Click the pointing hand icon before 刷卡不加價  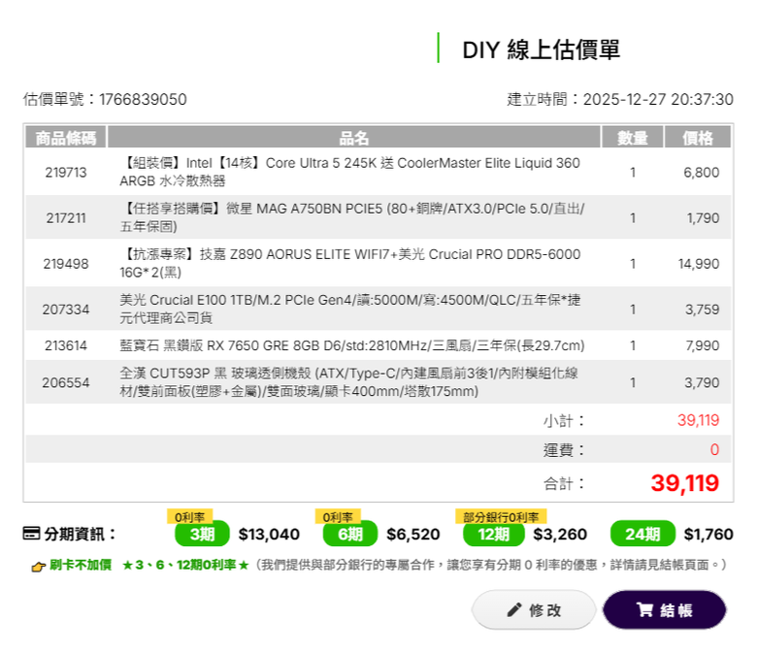(x=39, y=566)
